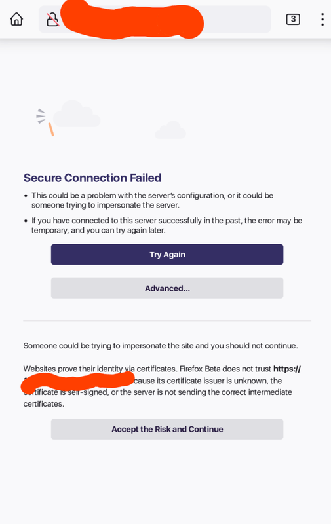Select the Secure Connection Failed heading
The height and width of the screenshot is (524, 331).
pyautogui.click(x=92, y=178)
